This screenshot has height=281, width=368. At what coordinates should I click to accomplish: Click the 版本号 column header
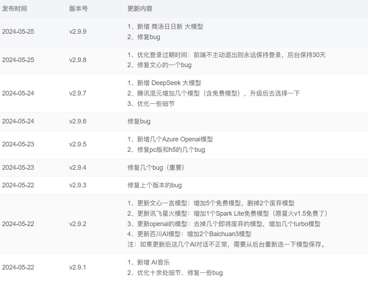click(78, 9)
